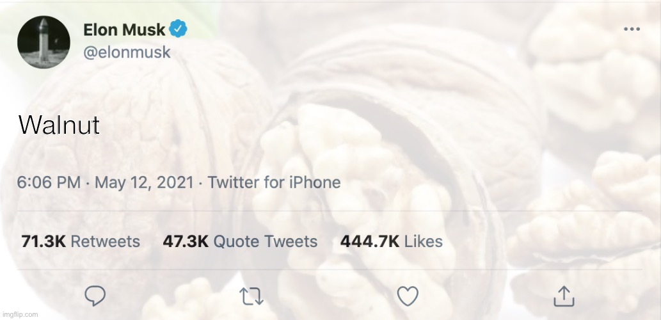661x320 pixels.
Task: Click the reply speech bubble icon
Action: (x=95, y=296)
